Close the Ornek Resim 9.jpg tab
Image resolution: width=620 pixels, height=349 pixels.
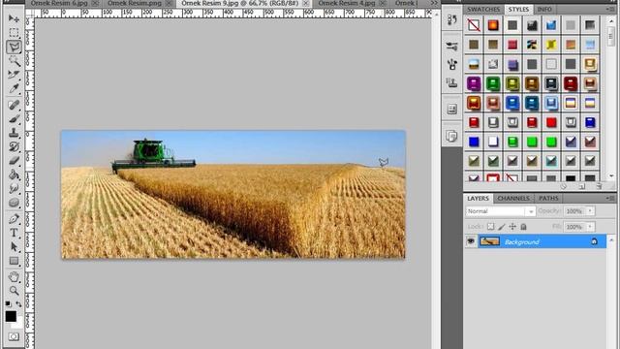(306, 3)
